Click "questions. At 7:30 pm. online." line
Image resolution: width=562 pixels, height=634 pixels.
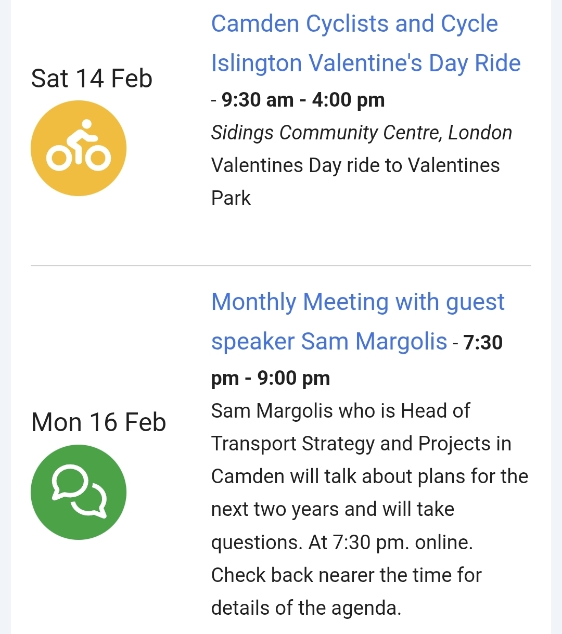click(342, 542)
